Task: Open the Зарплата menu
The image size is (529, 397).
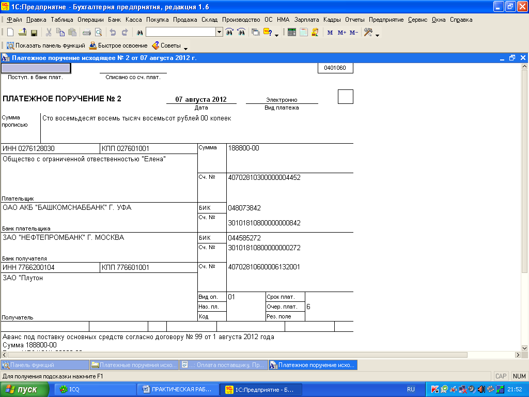Action: pyautogui.click(x=306, y=20)
